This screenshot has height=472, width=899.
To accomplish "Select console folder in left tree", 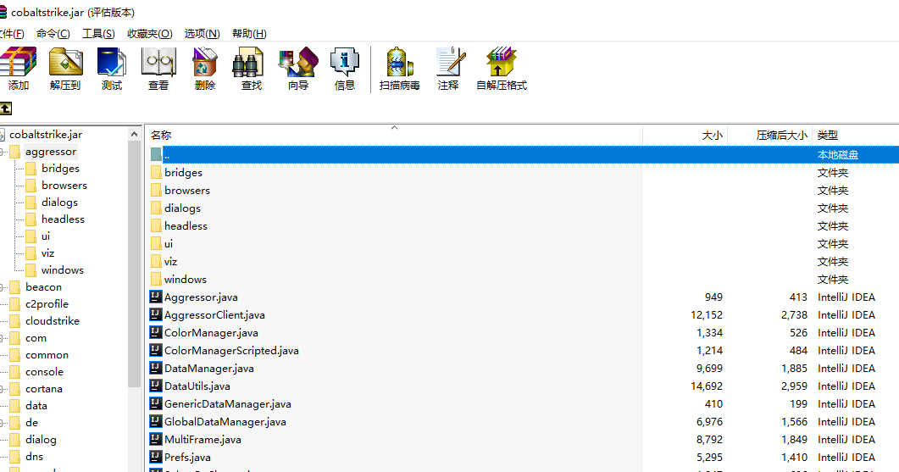I will coord(45,372).
